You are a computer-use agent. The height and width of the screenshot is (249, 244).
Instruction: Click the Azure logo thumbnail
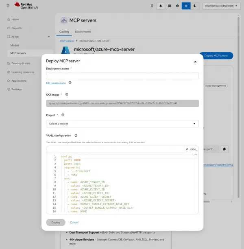click(65, 50)
